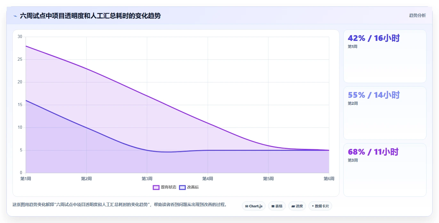Click the 第2周 axis label
Screen dimensions: 439x223
(86, 179)
